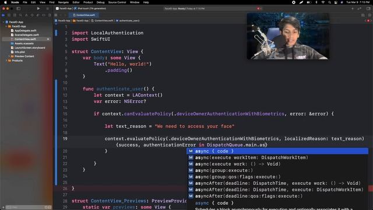Open the Library plus button
The width and height of the screenshot is (373, 210).
tap(352, 9)
